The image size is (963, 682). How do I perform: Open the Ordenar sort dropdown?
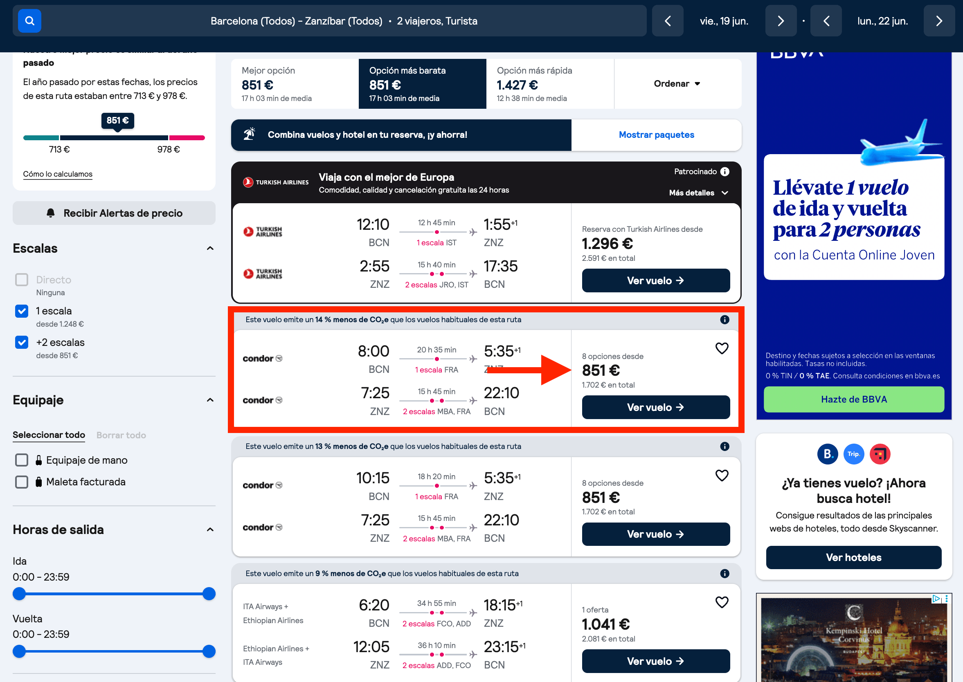coord(677,83)
